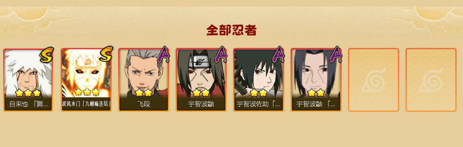The width and height of the screenshot is (463, 147).
Task: Click the A badge on the headband 宇智波鼬 card
Action: tap(221, 54)
